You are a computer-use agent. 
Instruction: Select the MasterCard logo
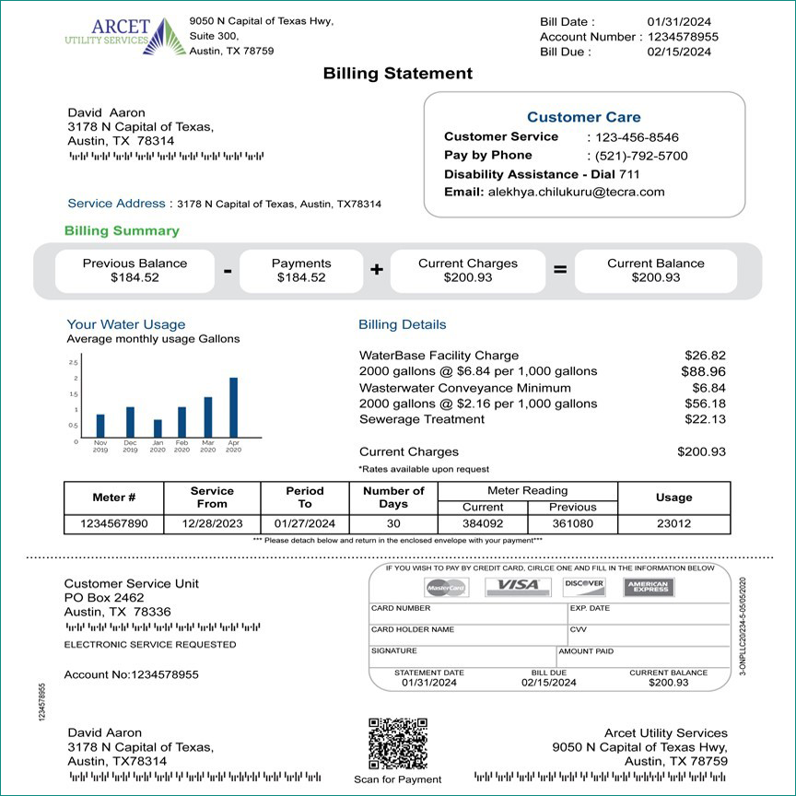[446, 588]
